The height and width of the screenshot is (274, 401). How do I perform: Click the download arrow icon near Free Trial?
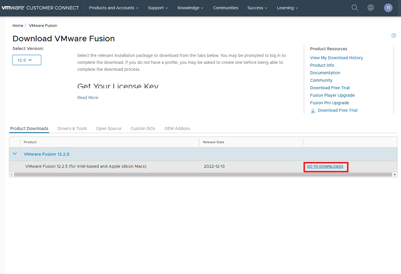point(313,110)
